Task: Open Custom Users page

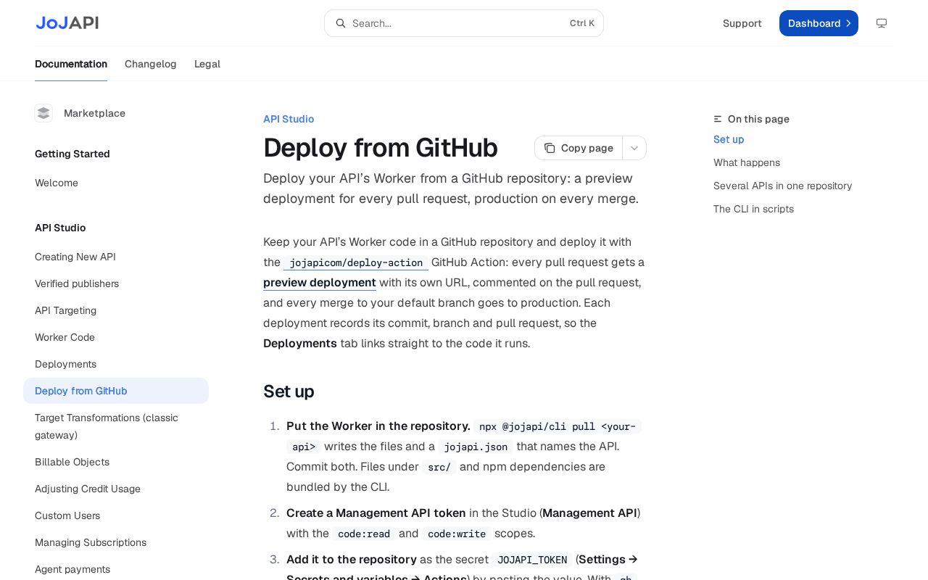Action: click(x=116, y=515)
